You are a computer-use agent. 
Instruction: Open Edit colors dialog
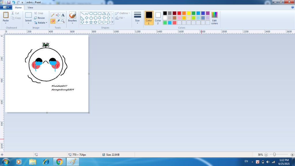(214, 18)
